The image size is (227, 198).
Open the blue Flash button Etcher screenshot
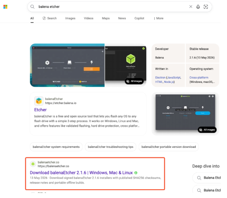click(x=185, y=112)
